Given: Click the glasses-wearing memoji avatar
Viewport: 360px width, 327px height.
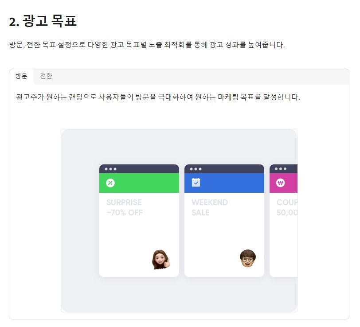Looking at the screenshot, I should click(247, 258).
